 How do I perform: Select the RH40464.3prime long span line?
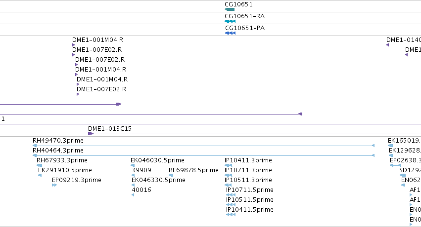pos(203,155)
